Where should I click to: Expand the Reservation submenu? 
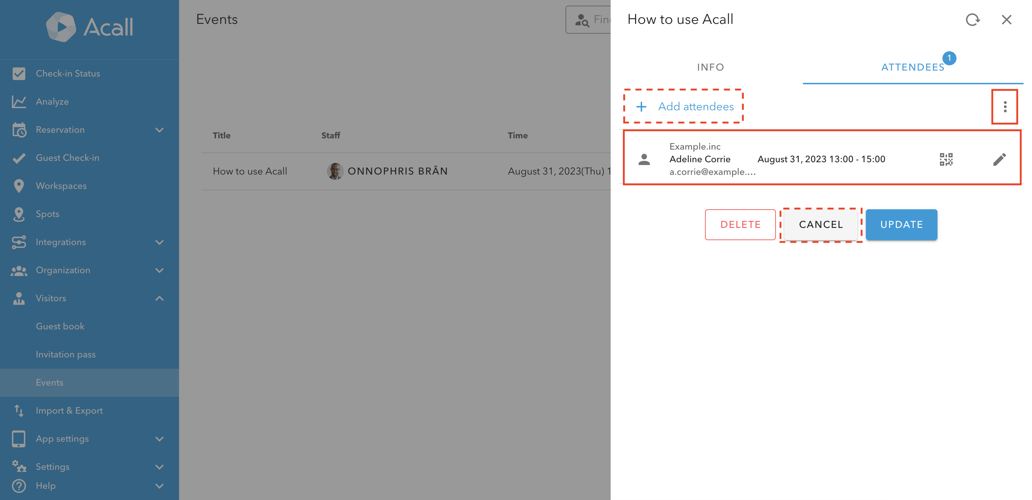coord(159,130)
